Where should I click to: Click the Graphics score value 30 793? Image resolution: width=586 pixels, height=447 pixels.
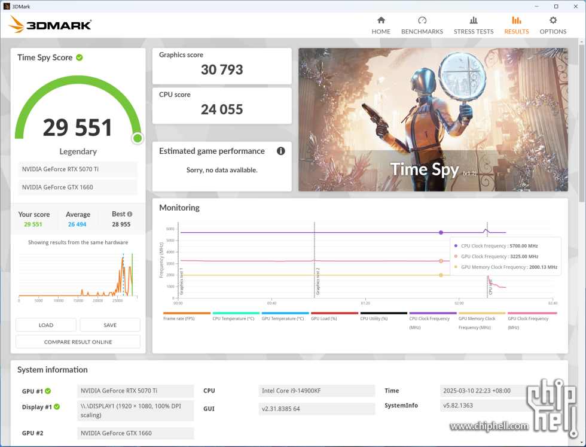222,69
